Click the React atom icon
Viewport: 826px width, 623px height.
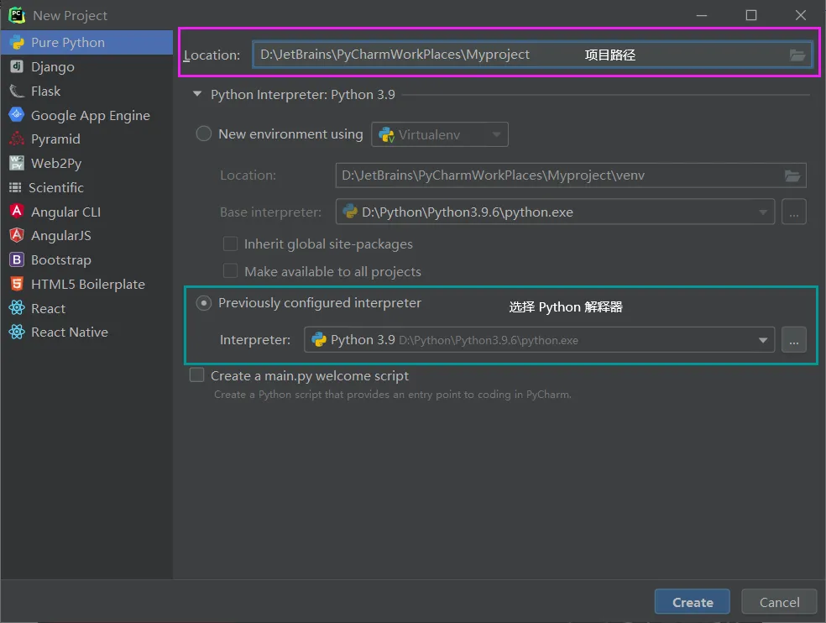pyautogui.click(x=17, y=308)
